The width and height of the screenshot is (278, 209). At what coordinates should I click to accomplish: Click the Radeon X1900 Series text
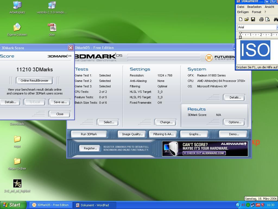point(211,75)
